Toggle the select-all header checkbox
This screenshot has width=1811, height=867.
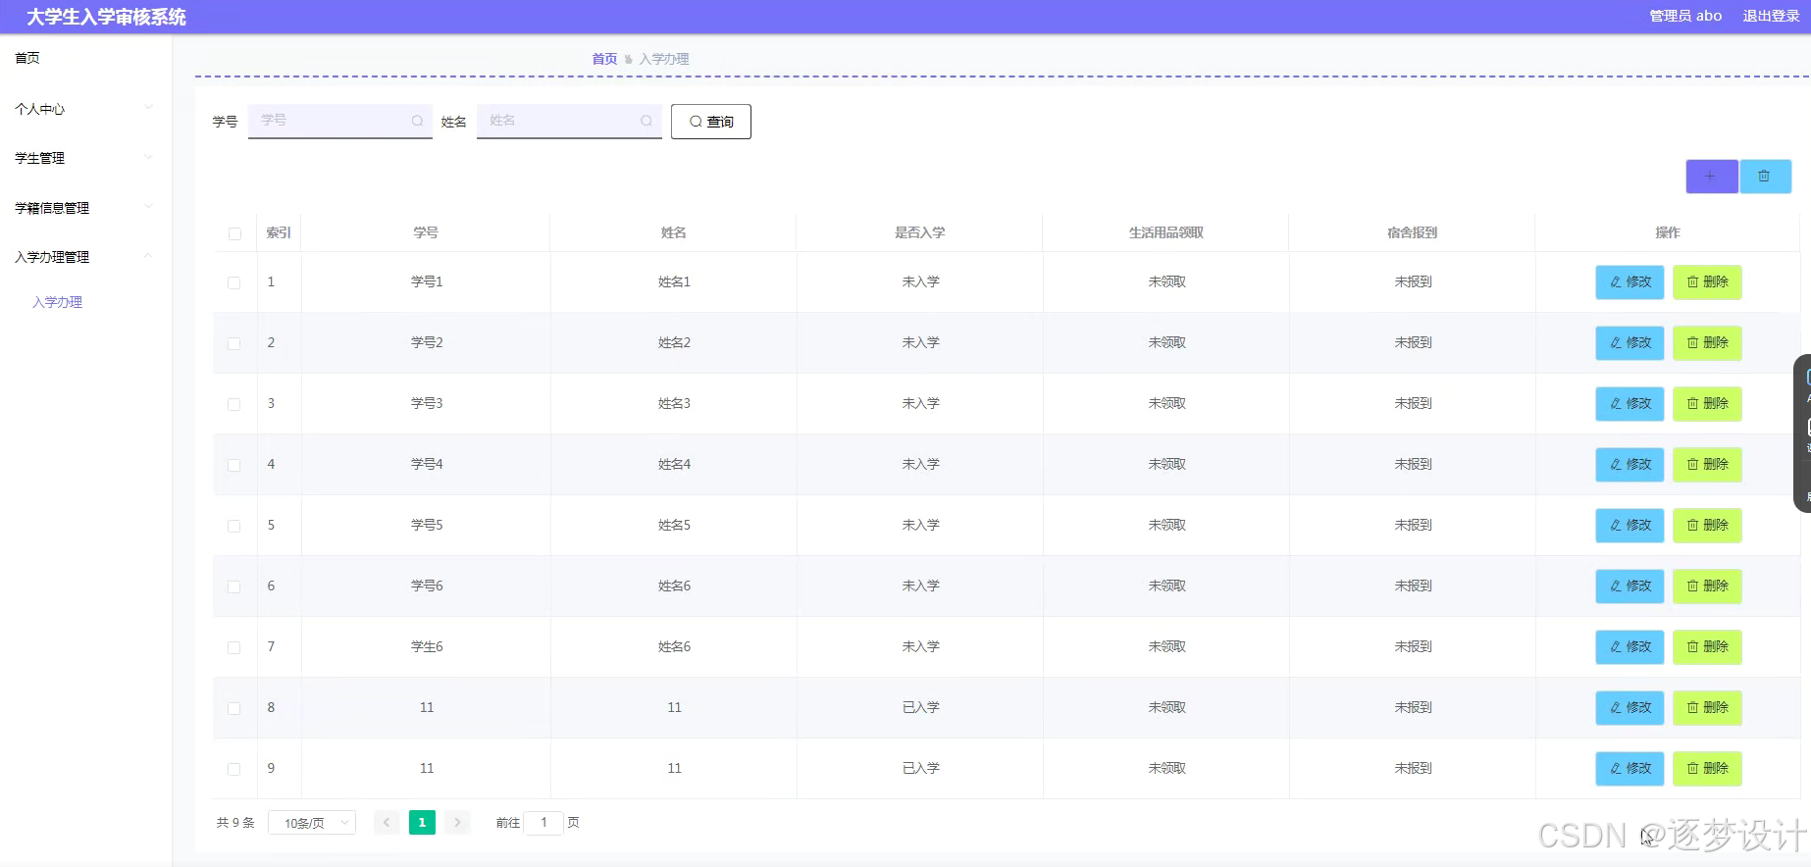[x=234, y=233]
